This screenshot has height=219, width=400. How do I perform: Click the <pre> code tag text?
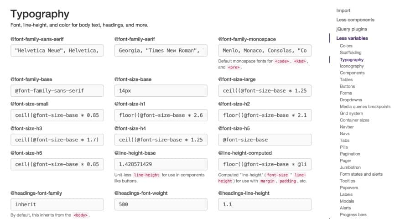[234, 68]
